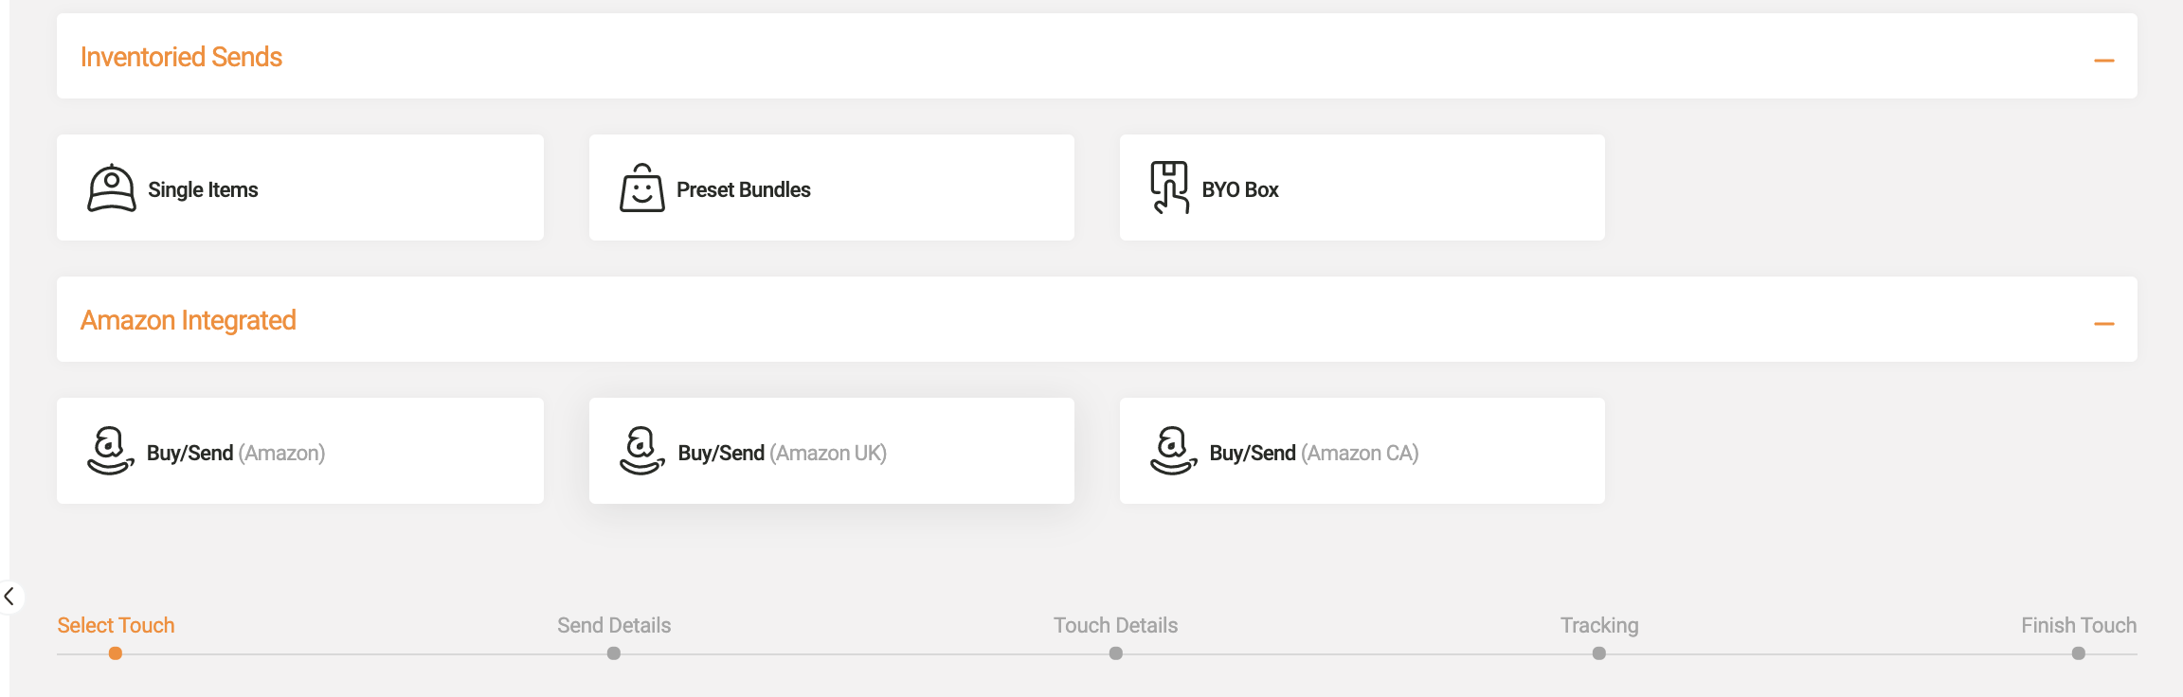The height and width of the screenshot is (697, 2183).
Task: Click the Preset Bundles shopping bag icon
Action: 642,188
